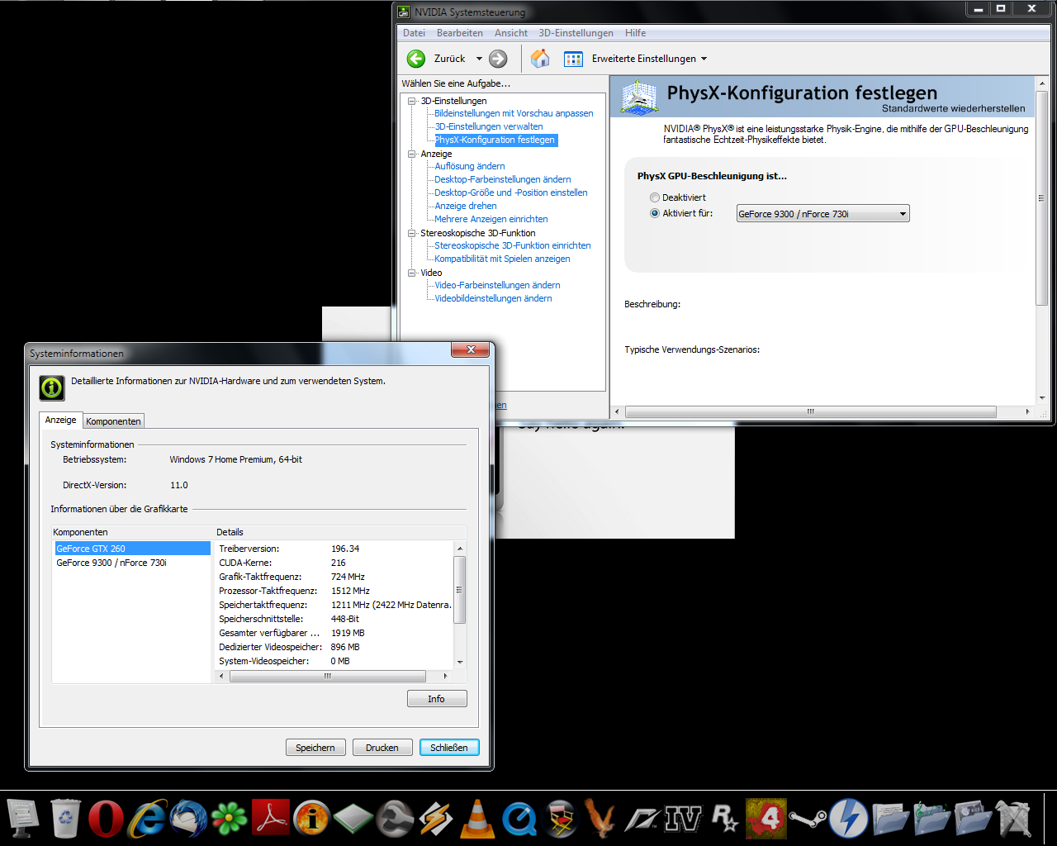
Task: Close the Systeminformationen dialog
Action: click(471, 349)
